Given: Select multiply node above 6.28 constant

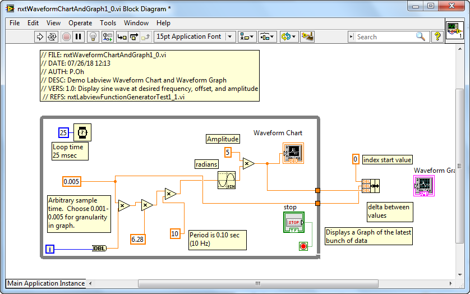Looking at the screenshot, I should (147, 205).
